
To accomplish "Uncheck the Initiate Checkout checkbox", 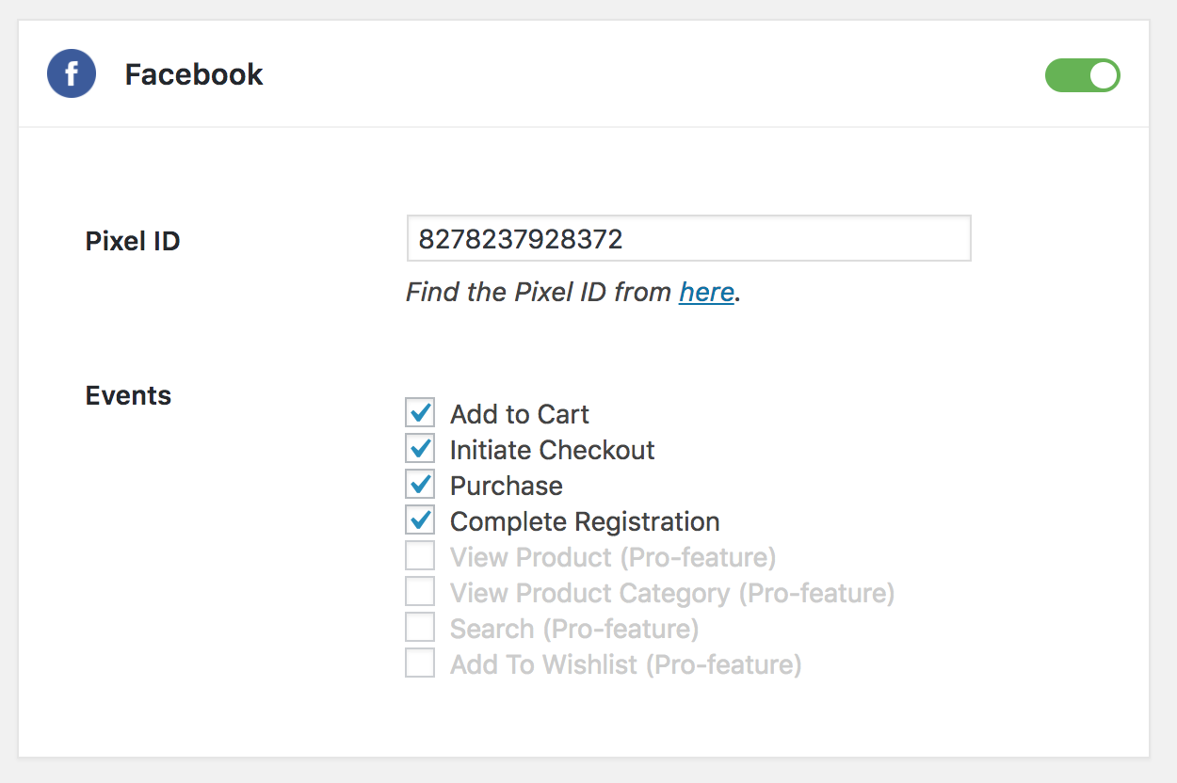I will tap(420, 449).
